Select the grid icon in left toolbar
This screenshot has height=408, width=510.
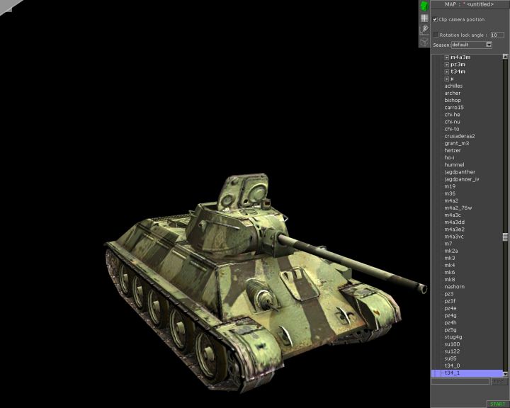(x=424, y=18)
